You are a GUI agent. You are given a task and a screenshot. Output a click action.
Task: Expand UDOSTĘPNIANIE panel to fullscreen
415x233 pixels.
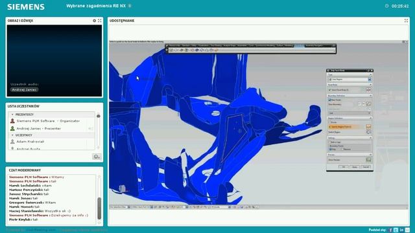tap(406, 21)
